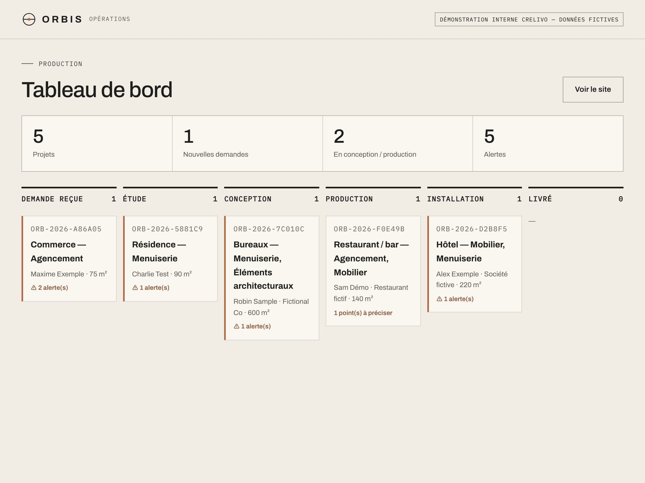Click Alex Exemple · Société fictive text
The height and width of the screenshot is (483, 645).
click(x=471, y=280)
